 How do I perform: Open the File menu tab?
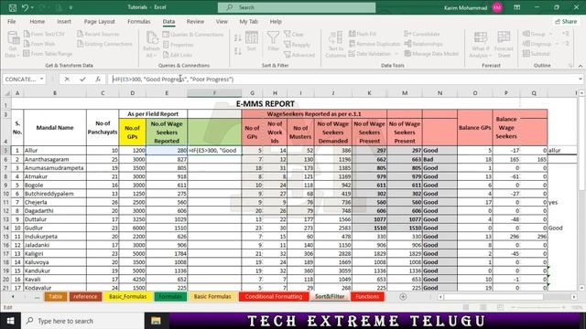tap(12, 22)
